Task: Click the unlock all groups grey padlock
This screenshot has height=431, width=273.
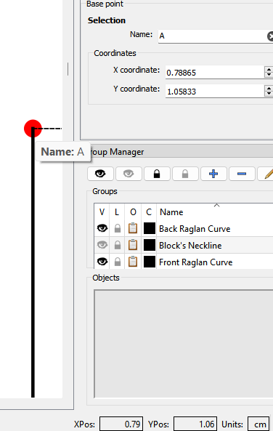Action: click(185, 174)
